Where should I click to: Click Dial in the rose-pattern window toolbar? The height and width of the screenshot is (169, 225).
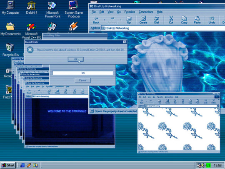tap(175, 101)
